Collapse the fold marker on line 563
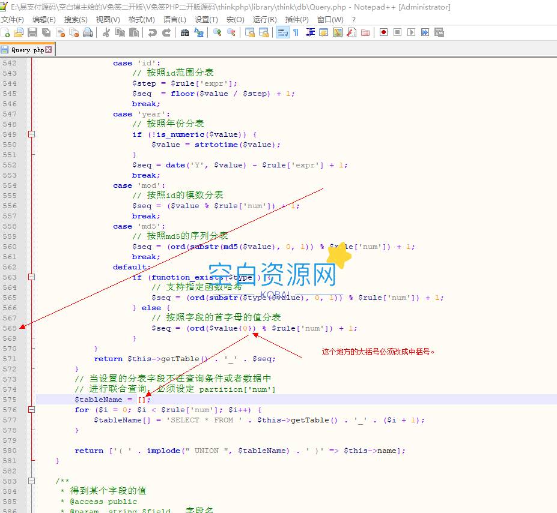This screenshot has width=557, height=513. [31, 277]
